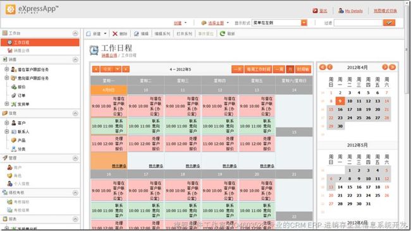This screenshot has width=411, height=231.
Task: Collapse the 报表 sidebar group
Action: point(75,219)
